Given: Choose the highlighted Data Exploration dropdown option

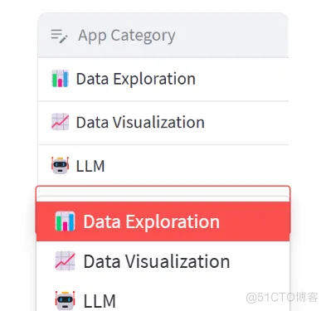Looking at the screenshot, I should click(x=163, y=221).
